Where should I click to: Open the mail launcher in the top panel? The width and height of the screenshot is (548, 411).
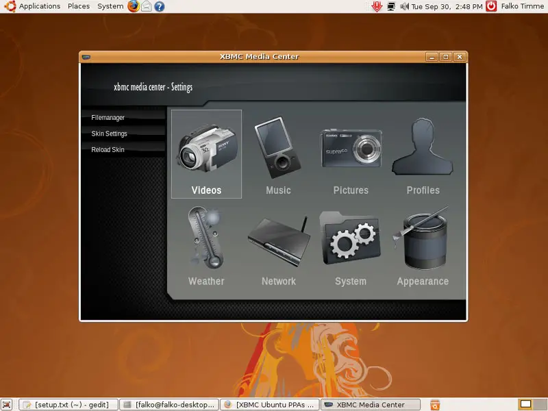tap(147, 6)
